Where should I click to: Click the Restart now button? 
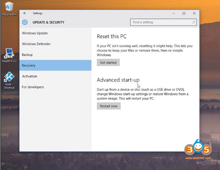pos(109,106)
